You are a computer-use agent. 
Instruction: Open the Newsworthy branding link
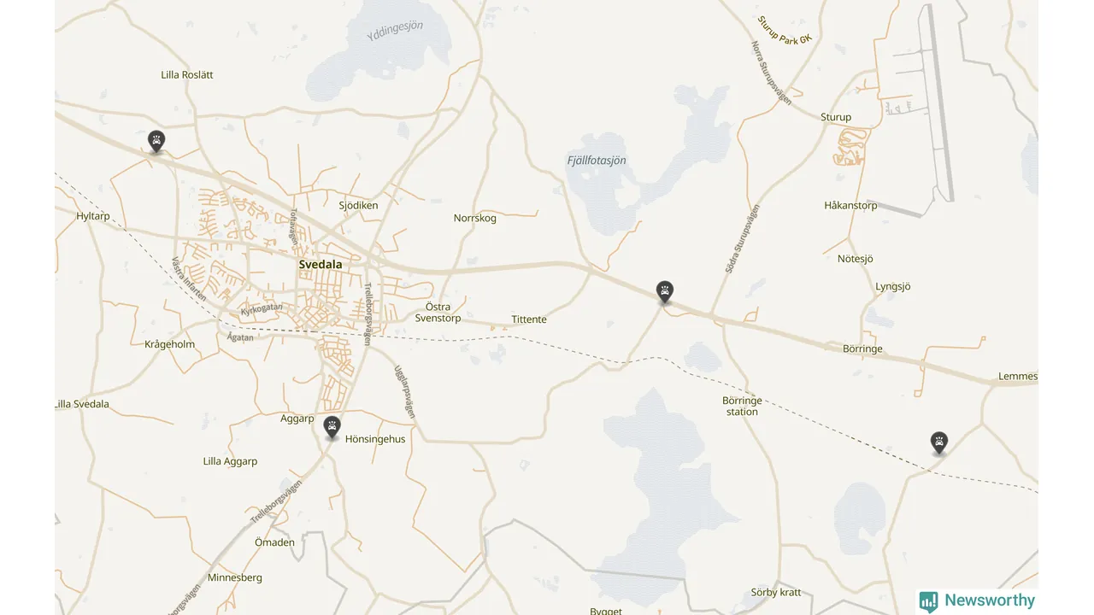977,601
